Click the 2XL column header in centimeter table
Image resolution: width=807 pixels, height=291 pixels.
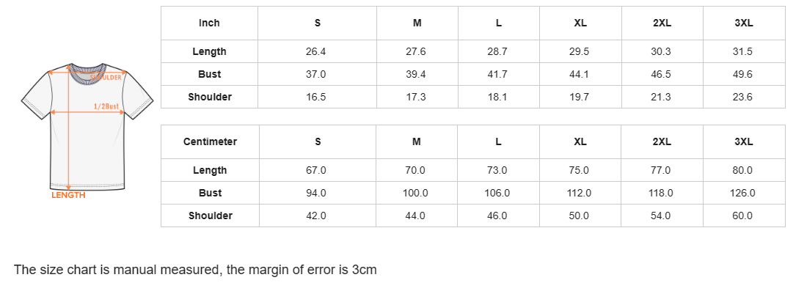661,142
